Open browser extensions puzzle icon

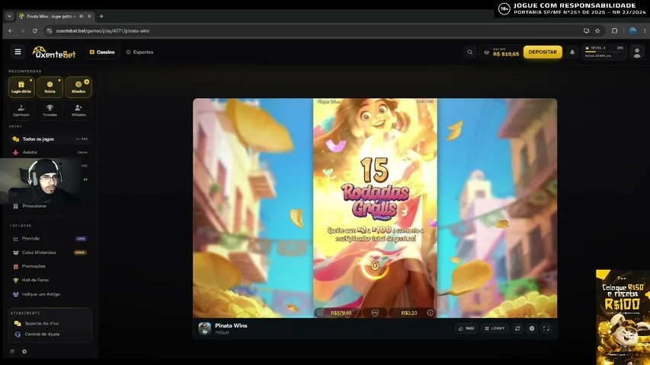pos(614,30)
